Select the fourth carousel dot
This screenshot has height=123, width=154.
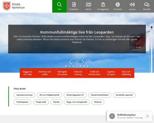click(x=77, y=66)
